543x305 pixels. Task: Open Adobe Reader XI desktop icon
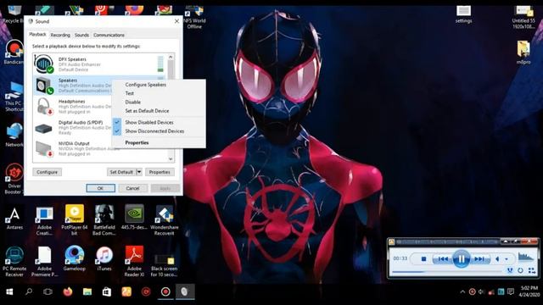pyautogui.click(x=134, y=262)
